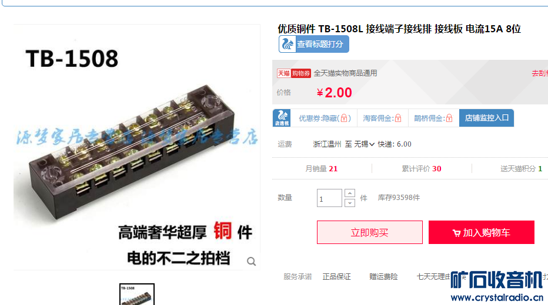Click the 立即购买 buy now button

click(370, 232)
